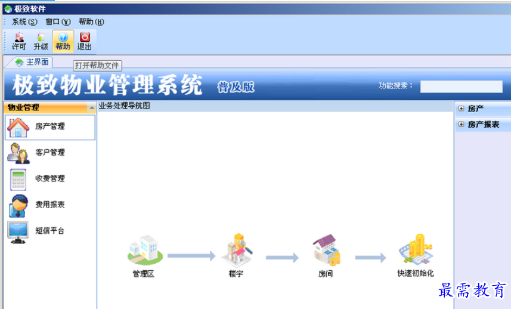Viewport: 511px width, 309px height.
Task: Select the 房产管理 label
Action: pos(50,126)
